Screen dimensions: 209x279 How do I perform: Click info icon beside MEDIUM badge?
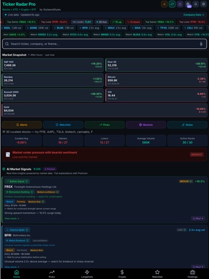point(191,181)
